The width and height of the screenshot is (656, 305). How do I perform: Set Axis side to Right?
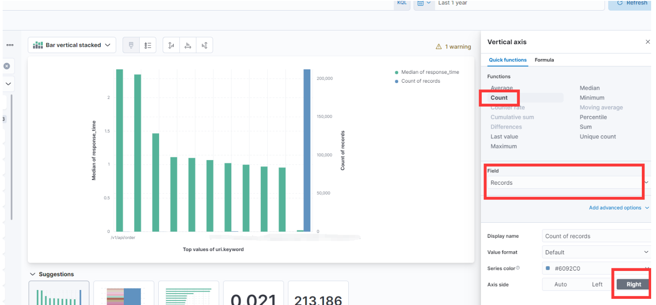[633, 284]
